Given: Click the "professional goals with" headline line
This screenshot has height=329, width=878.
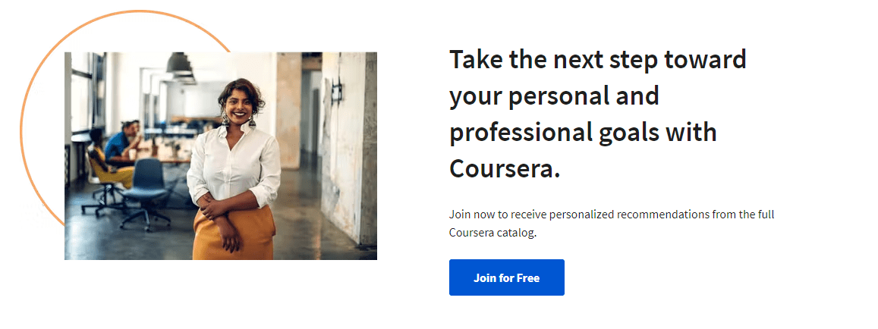Looking at the screenshot, I should (582, 133).
